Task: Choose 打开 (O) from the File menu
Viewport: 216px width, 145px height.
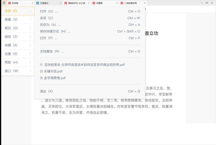Action: [x=90, y=11]
